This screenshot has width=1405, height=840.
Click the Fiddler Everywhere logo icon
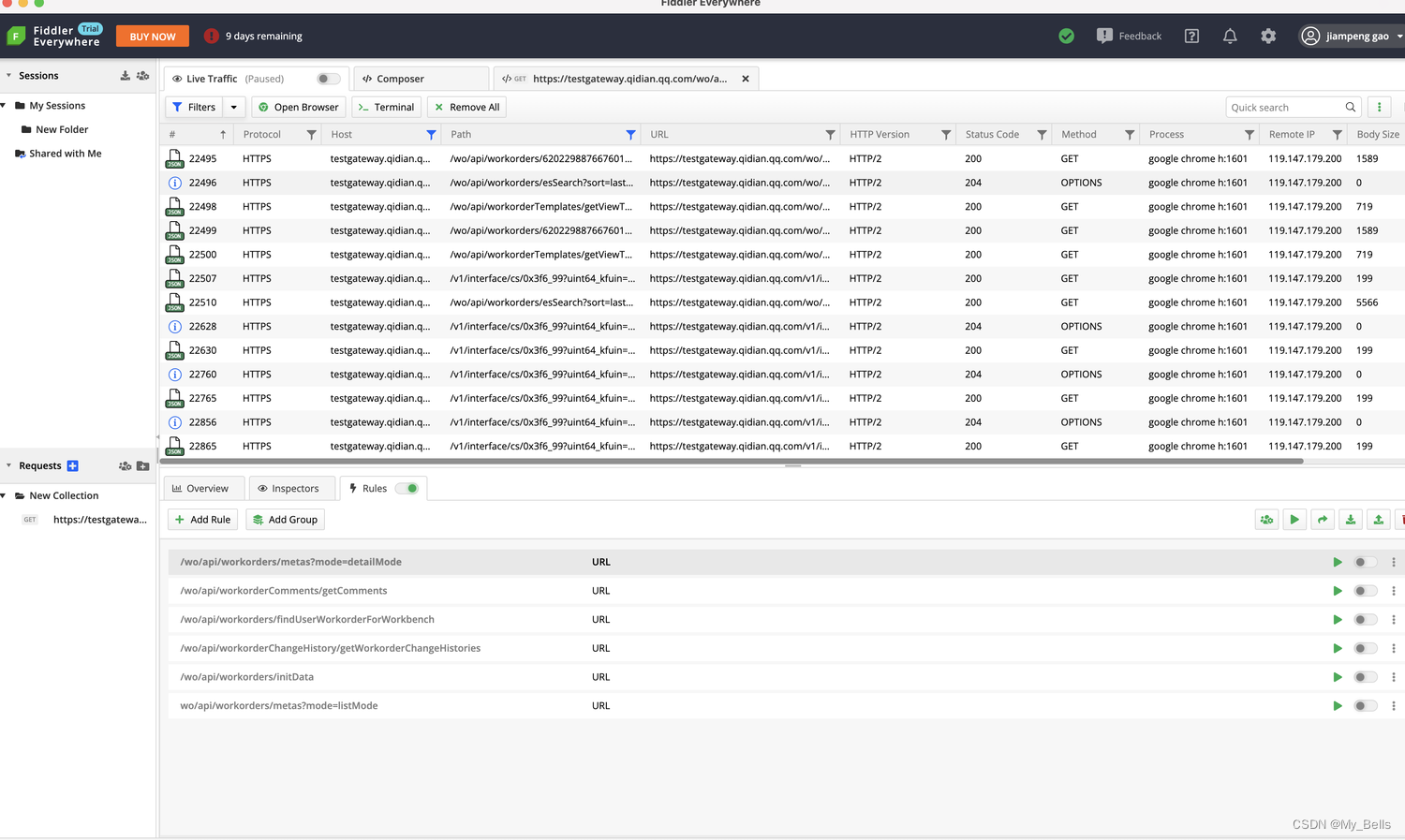pos(16,36)
